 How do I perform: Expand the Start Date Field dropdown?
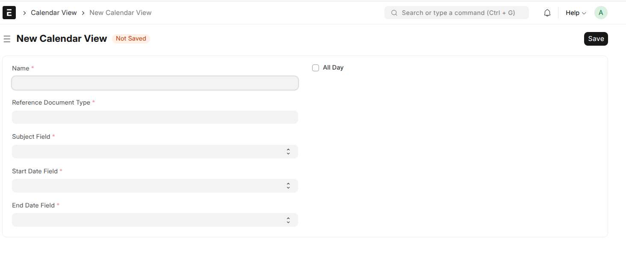155,186
